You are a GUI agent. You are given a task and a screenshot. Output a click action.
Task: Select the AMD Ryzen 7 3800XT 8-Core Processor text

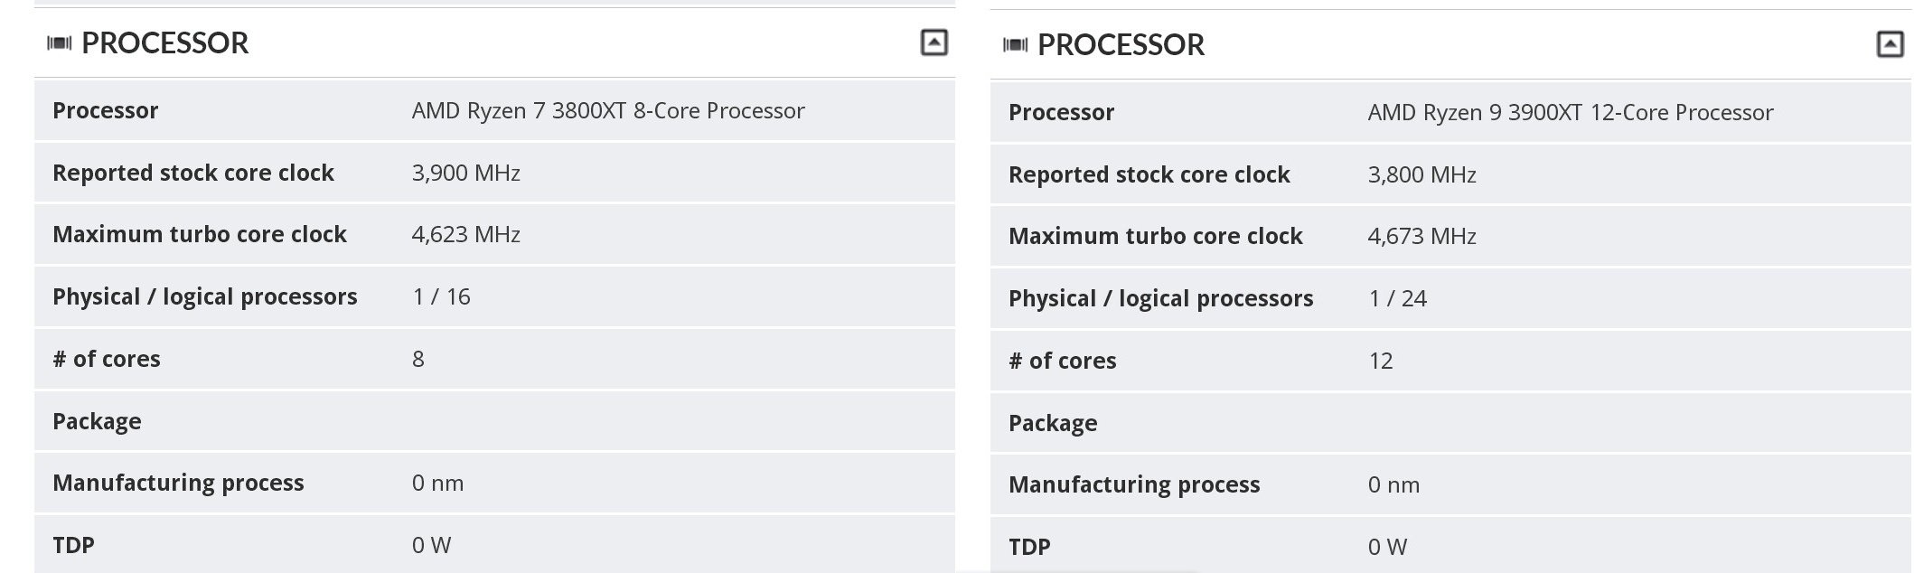(x=608, y=111)
